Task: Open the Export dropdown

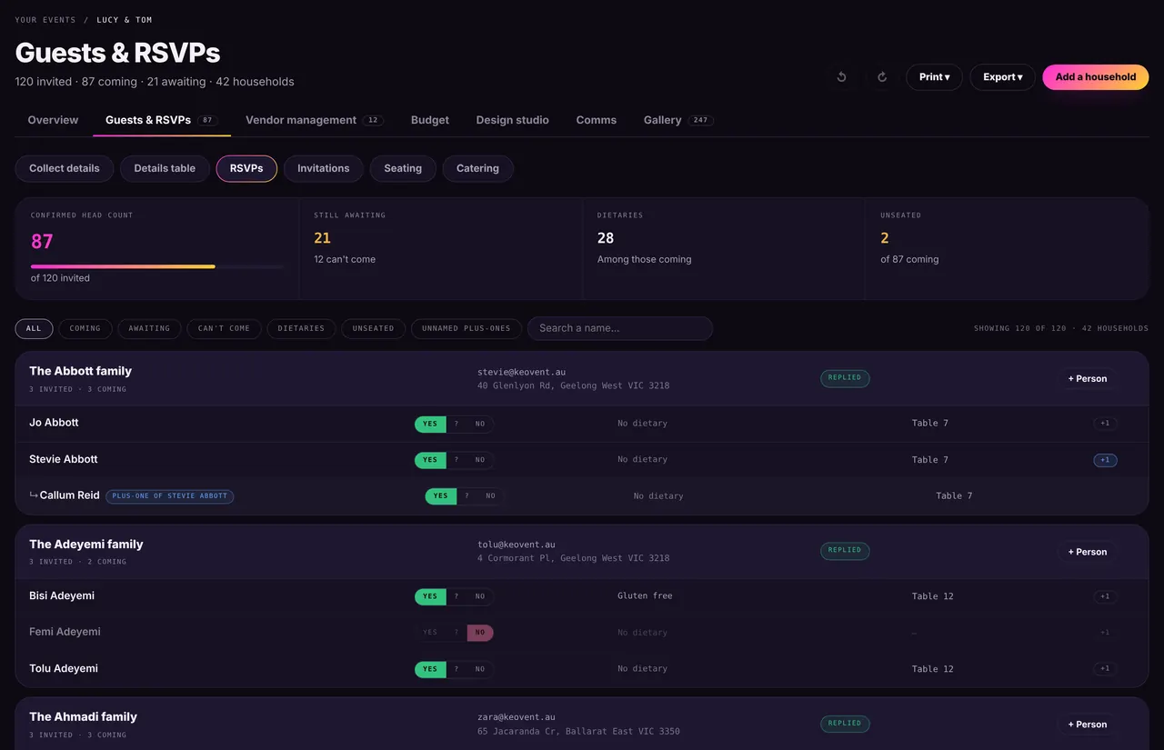Action: pyautogui.click(x=1002, y=77)
